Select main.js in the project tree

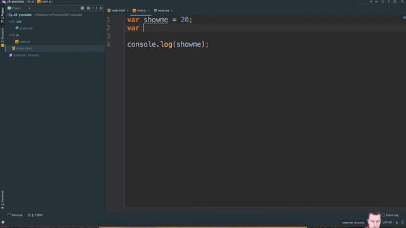click(23, 42)
